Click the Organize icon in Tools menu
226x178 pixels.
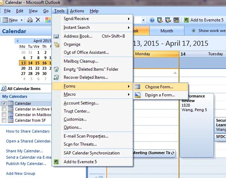point(56,44)
